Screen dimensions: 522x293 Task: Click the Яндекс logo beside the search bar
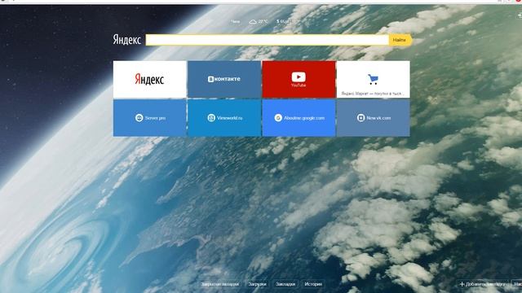127,40
